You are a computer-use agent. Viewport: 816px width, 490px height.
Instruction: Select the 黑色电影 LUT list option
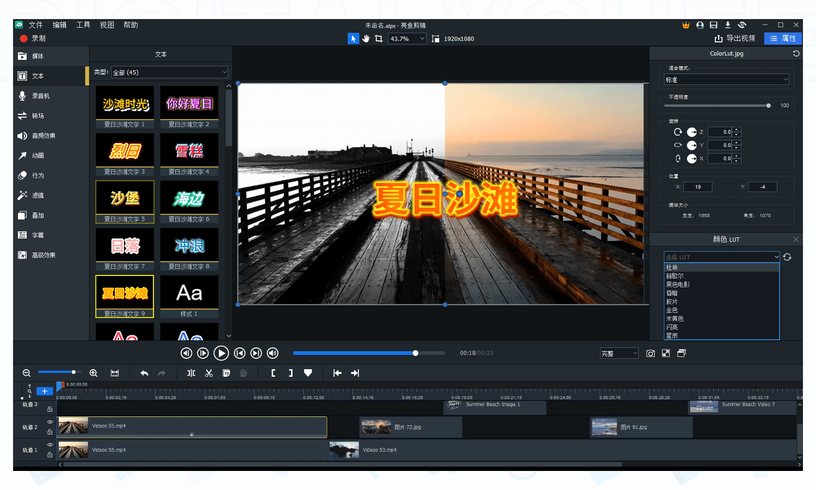click(678, 285)
